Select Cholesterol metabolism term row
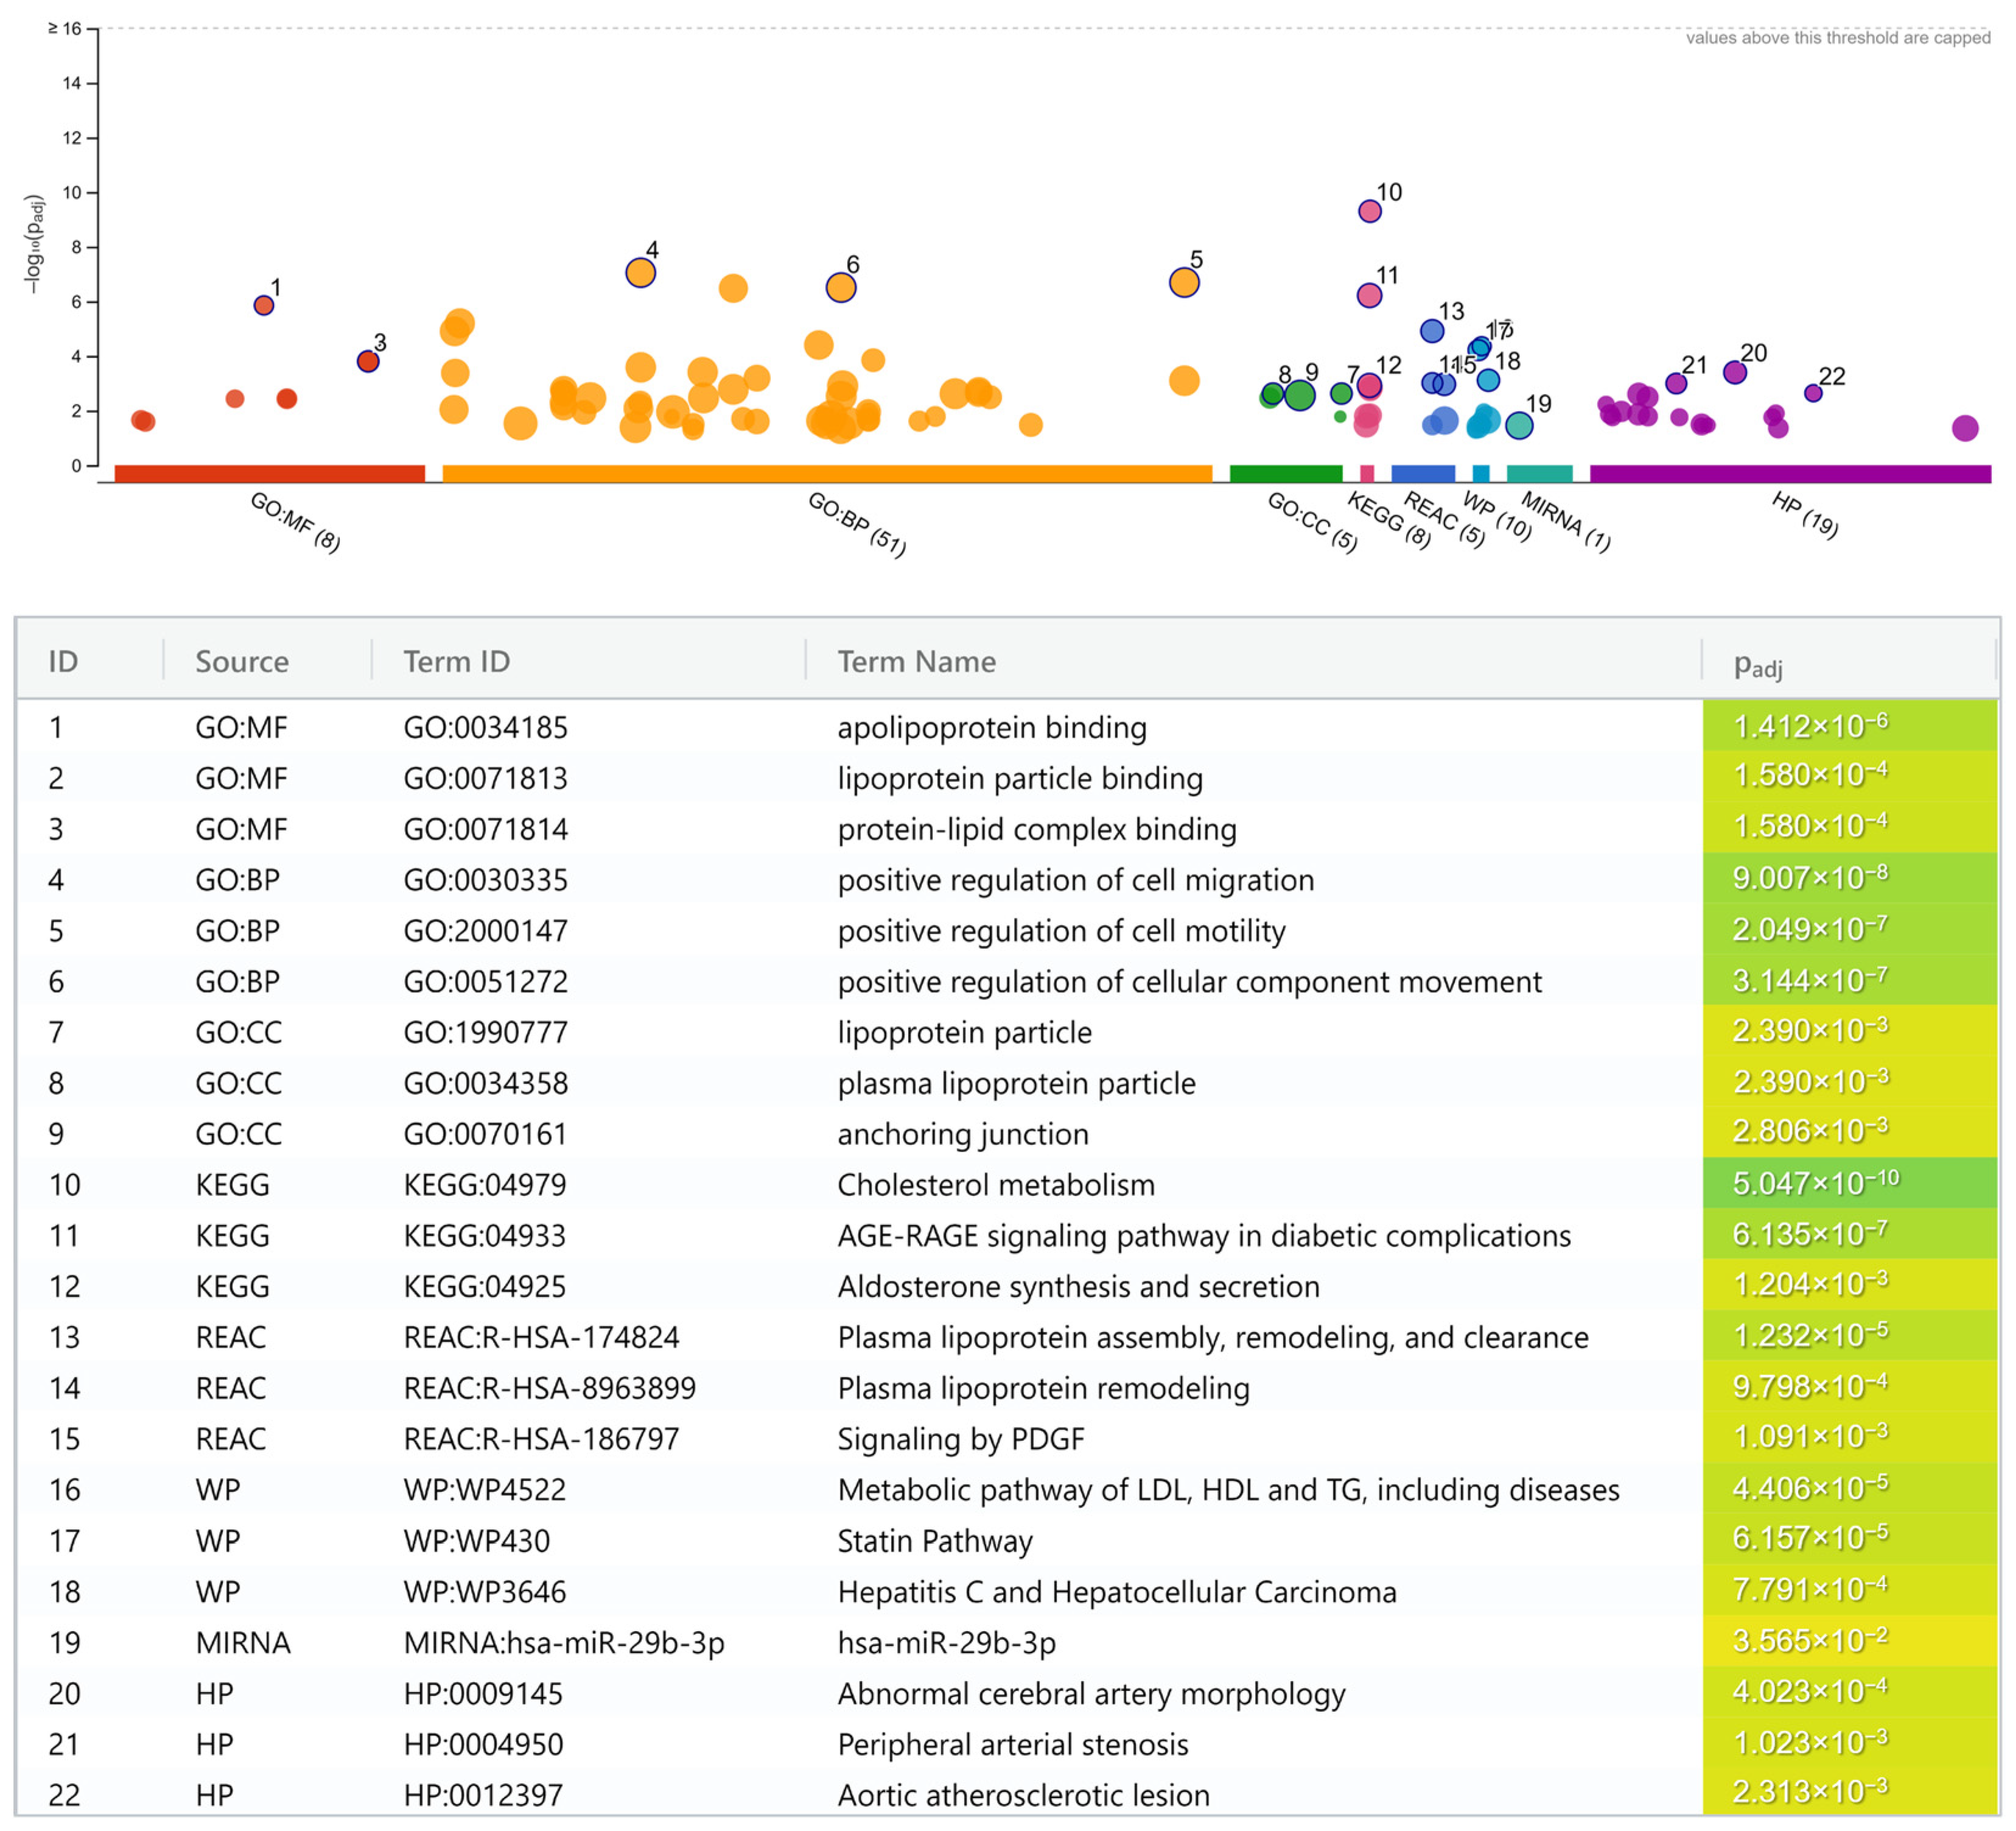Screen dimensions: 2016x1831 click(x=995, y=1185)
